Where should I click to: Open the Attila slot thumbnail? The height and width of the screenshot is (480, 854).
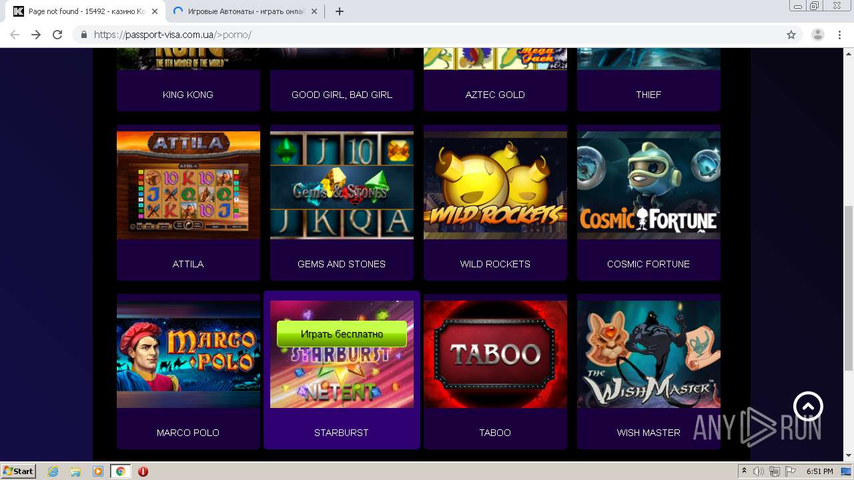(188, 185)
